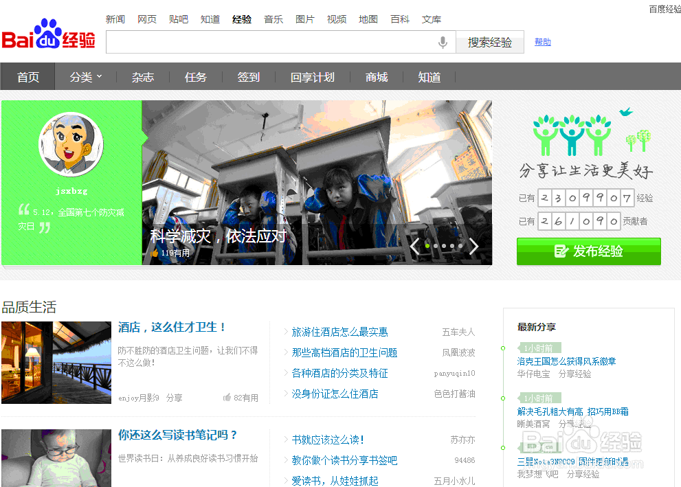
Task: Select the fourth carousel indicator dot
Action: click(451, 245)
